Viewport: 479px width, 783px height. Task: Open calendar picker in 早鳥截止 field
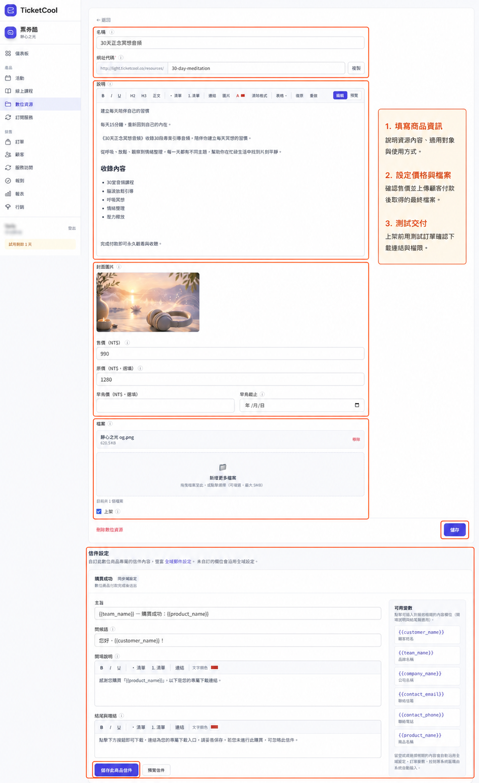pyautogui.click(x=357, y=405)
